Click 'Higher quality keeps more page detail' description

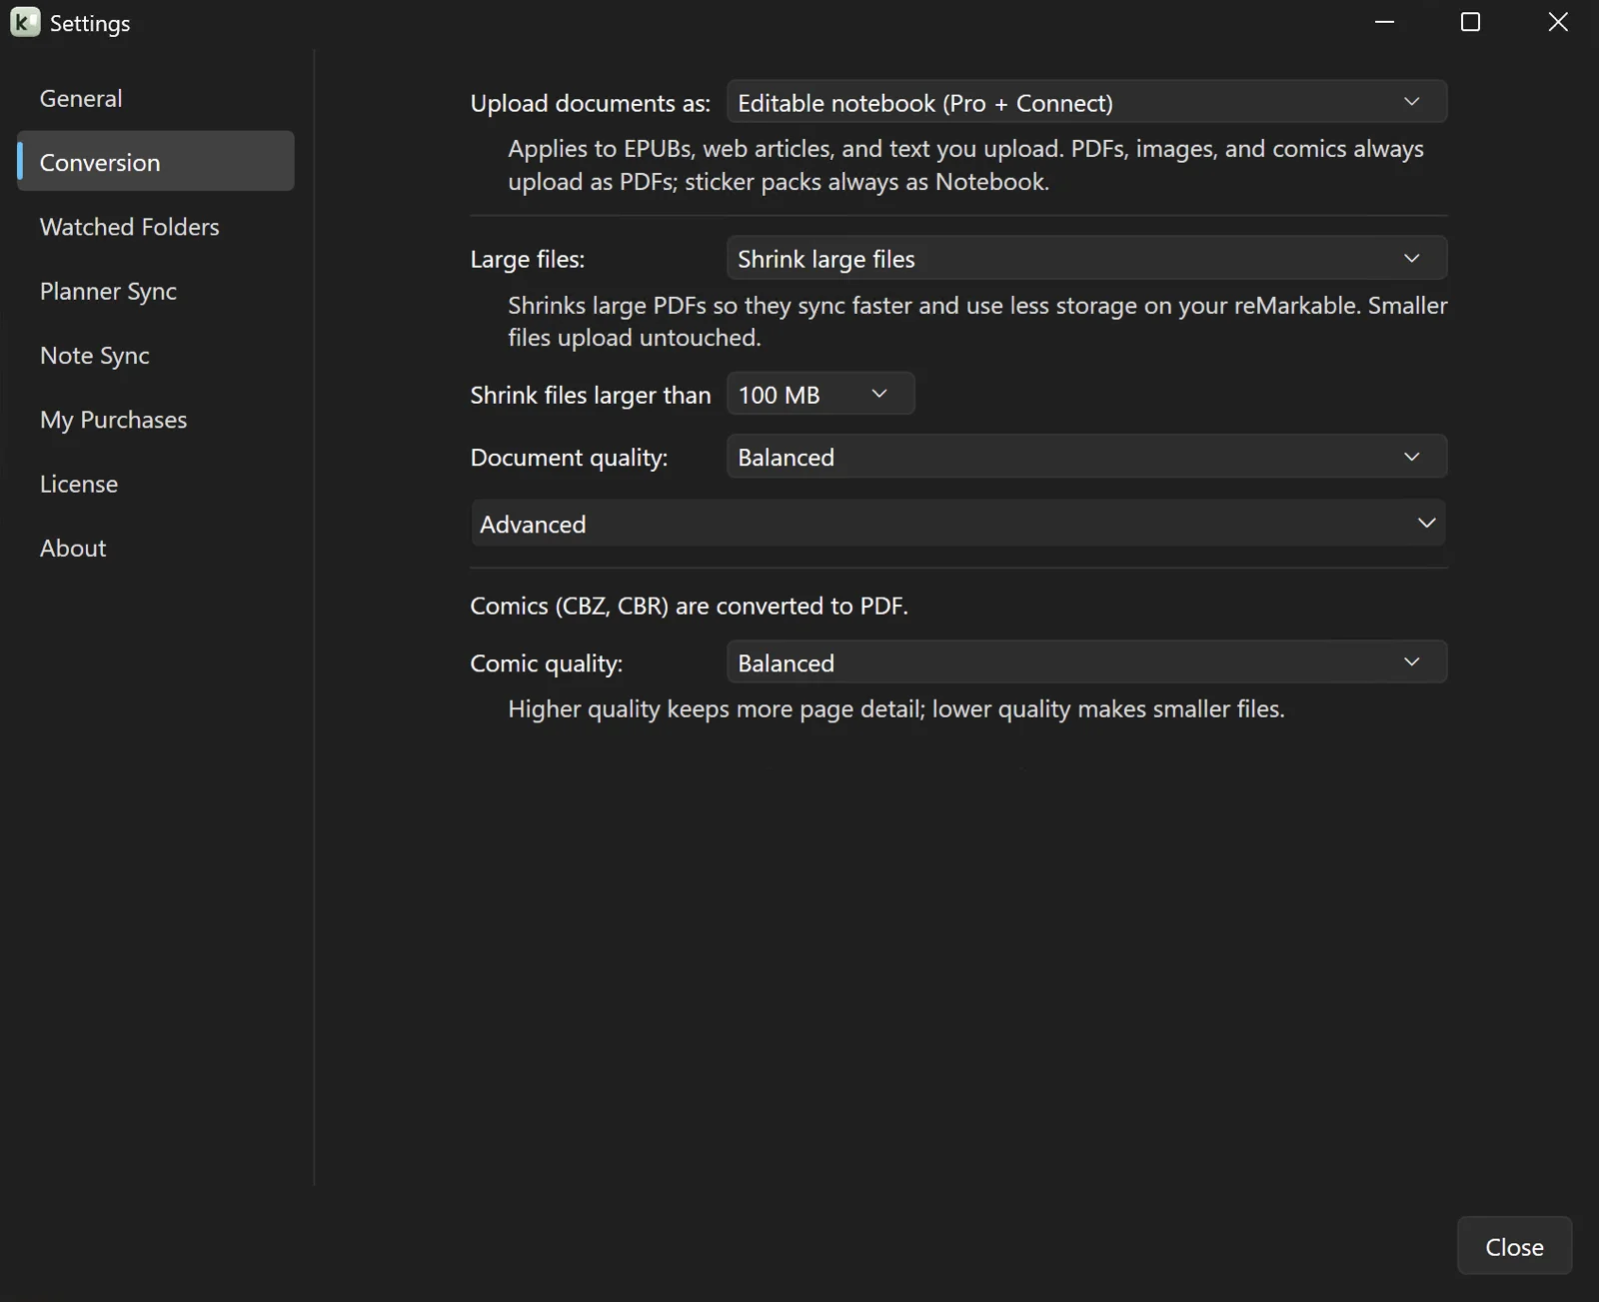tap(895, 708)
